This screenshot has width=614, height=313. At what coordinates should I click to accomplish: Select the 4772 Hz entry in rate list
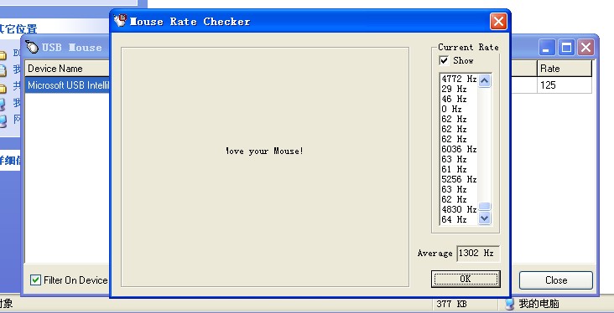click(459, 79)
